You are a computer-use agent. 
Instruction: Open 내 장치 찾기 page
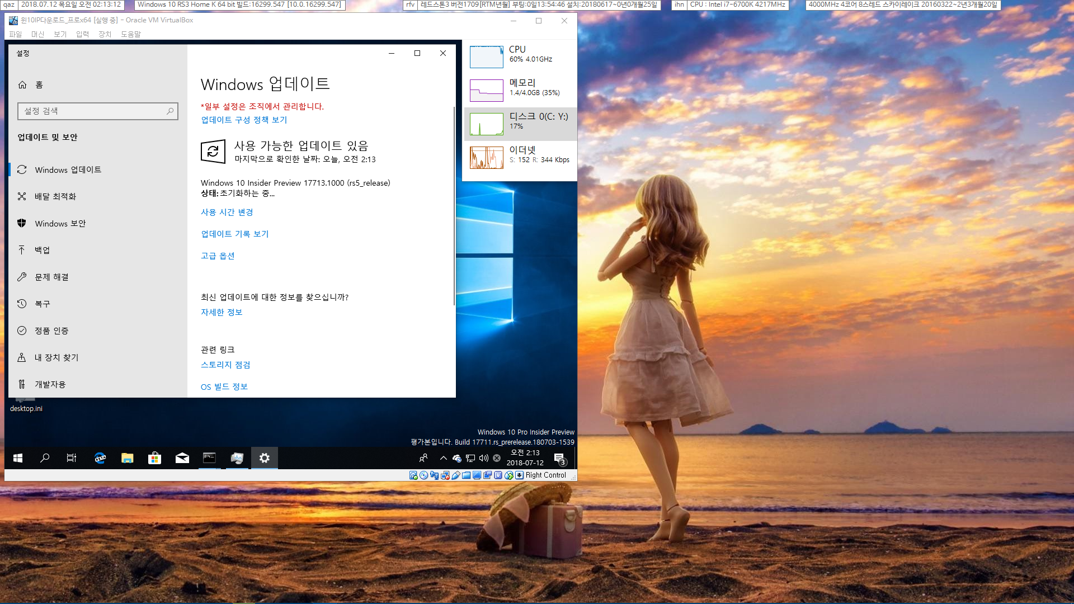pos(98,357)
